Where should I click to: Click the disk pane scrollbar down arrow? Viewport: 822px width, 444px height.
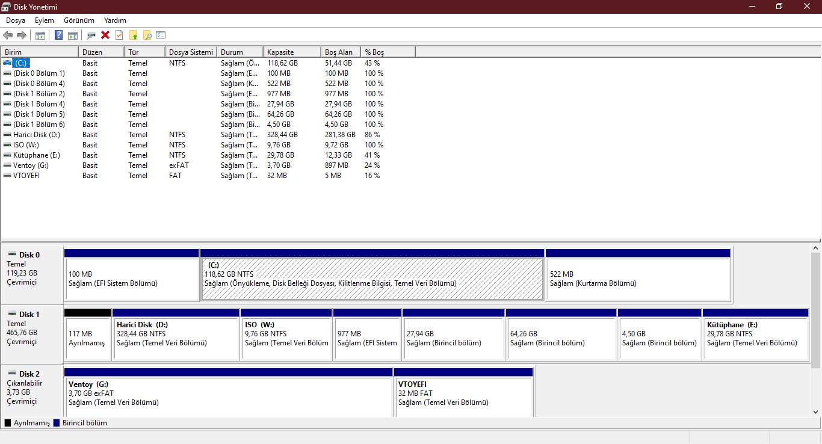(816, 412)
